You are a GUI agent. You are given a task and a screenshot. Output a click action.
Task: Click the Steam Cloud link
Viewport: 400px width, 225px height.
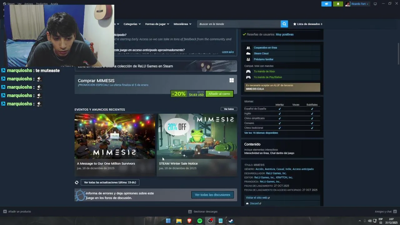261,53
